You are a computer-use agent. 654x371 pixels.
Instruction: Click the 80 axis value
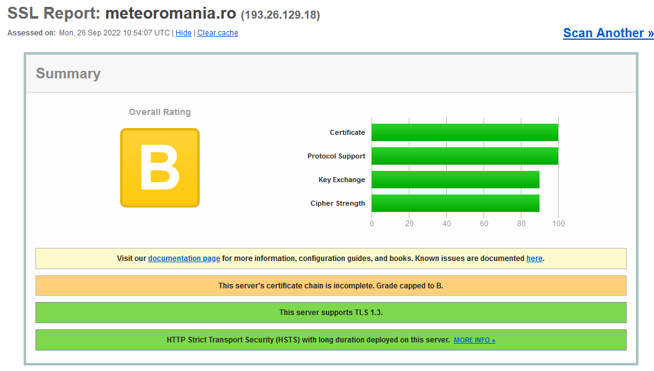point(521,224)
